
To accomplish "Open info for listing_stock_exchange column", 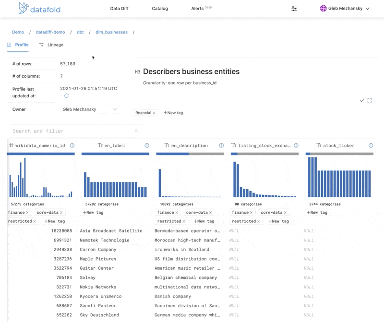I will 296,146.
